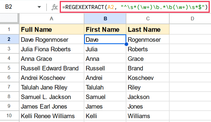Select cell 'Julia Fiona Roberts'

(x=52, y=49)
